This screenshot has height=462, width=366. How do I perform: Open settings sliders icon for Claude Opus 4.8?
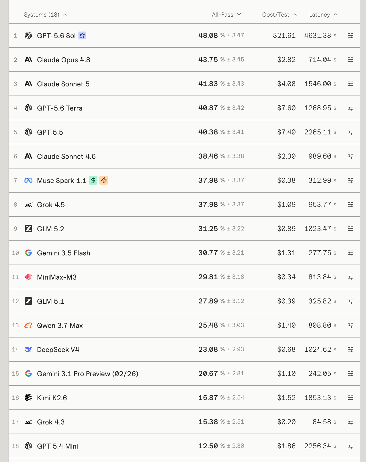pyautogui.click(x=350, y=60)
